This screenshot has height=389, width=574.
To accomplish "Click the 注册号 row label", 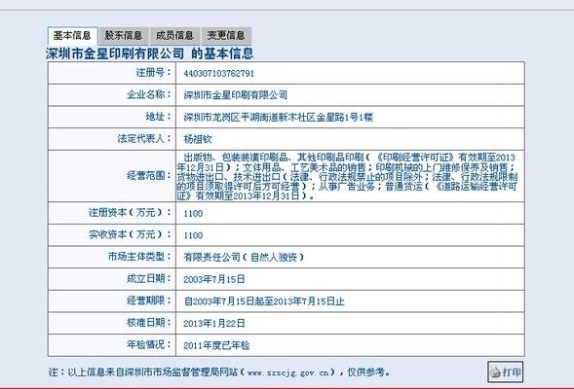I will [154, 73].
